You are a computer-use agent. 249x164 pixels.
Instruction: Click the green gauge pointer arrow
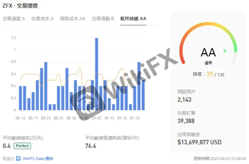coord(225,51)
